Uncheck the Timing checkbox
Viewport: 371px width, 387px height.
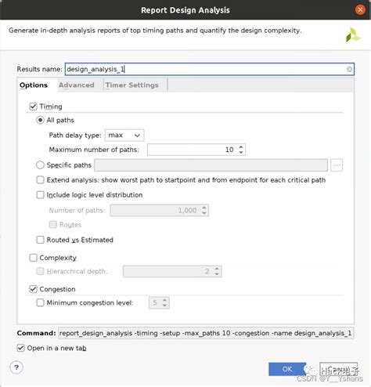pyautogui.click(x=33, y=107)
